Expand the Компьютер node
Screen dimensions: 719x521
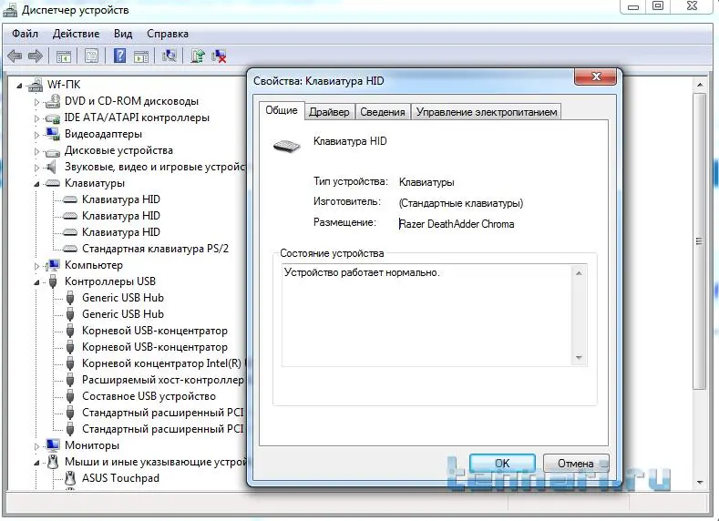[36, 266]
